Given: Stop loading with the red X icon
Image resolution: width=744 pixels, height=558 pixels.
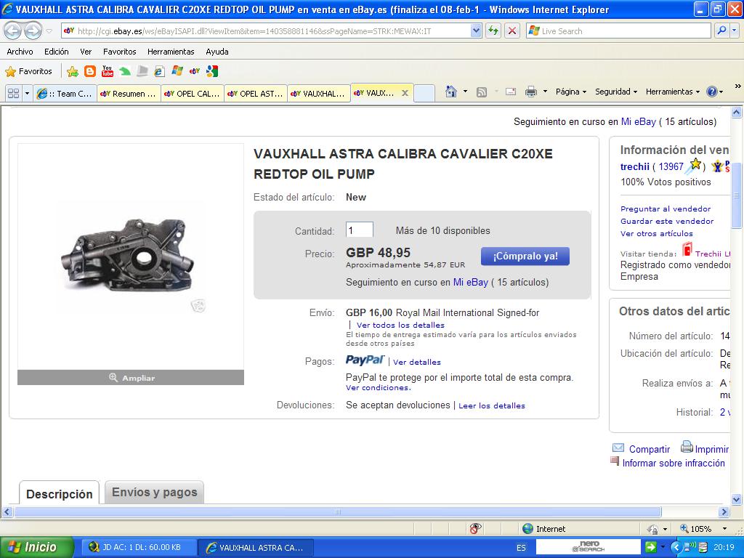Looking at the screenshot, I should pos(512,31).
